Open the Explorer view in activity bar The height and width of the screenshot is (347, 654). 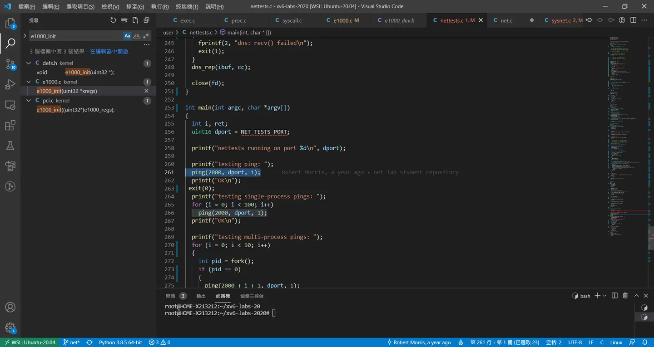tap(10, 23)
